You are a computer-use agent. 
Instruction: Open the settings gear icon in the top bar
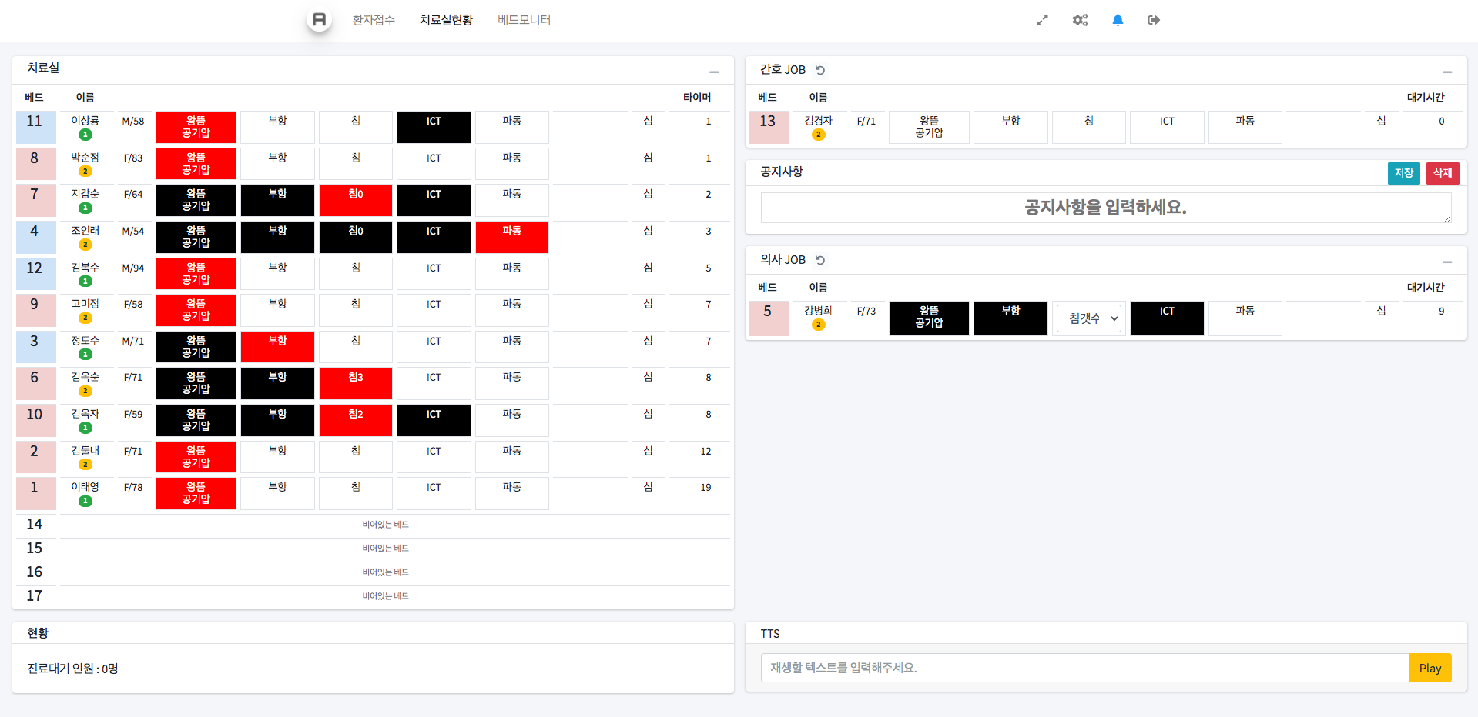point(1080,20)
